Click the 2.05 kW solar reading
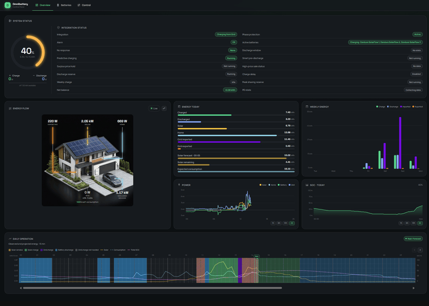The image size is (429, 306). pyautogui.click(x=87, y=121)
